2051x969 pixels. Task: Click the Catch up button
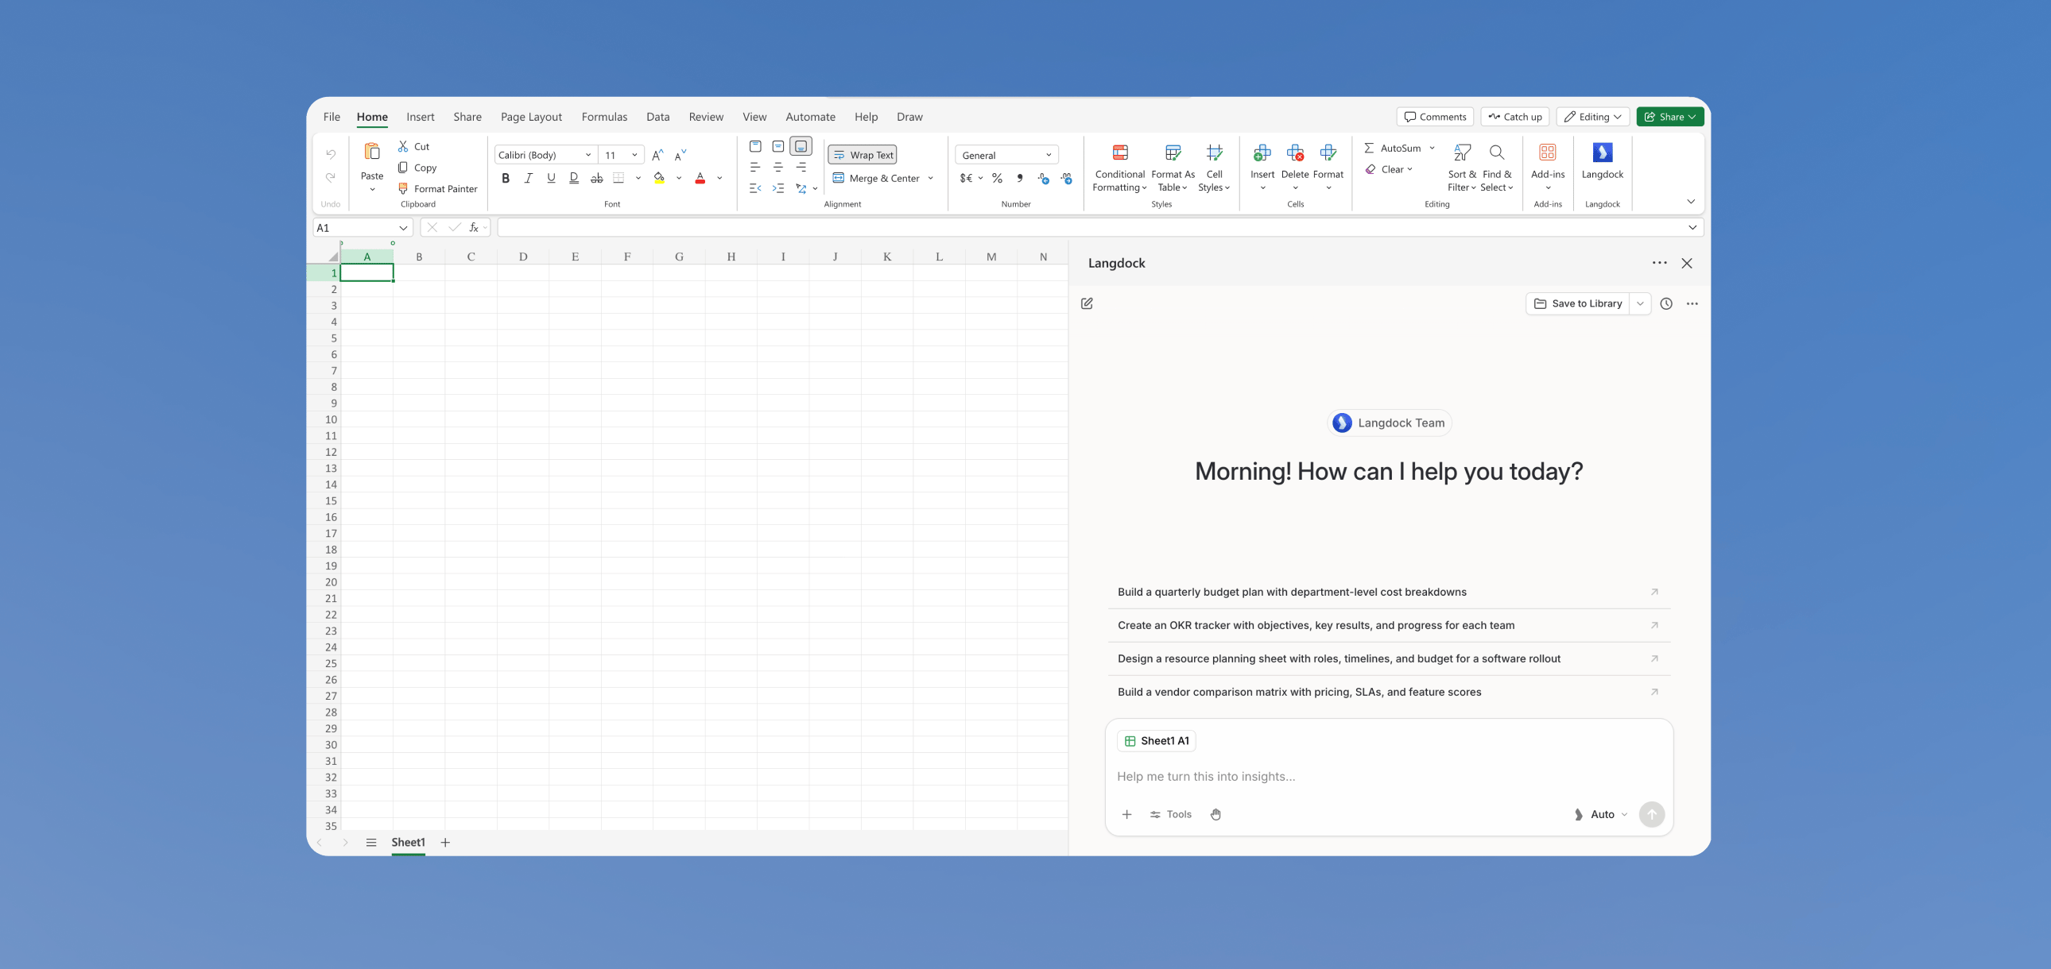pyautogui.click(x=1514, y=117)
